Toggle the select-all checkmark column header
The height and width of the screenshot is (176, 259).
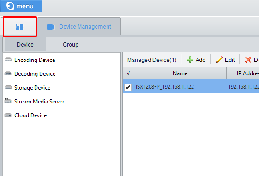tap(128, 73)
